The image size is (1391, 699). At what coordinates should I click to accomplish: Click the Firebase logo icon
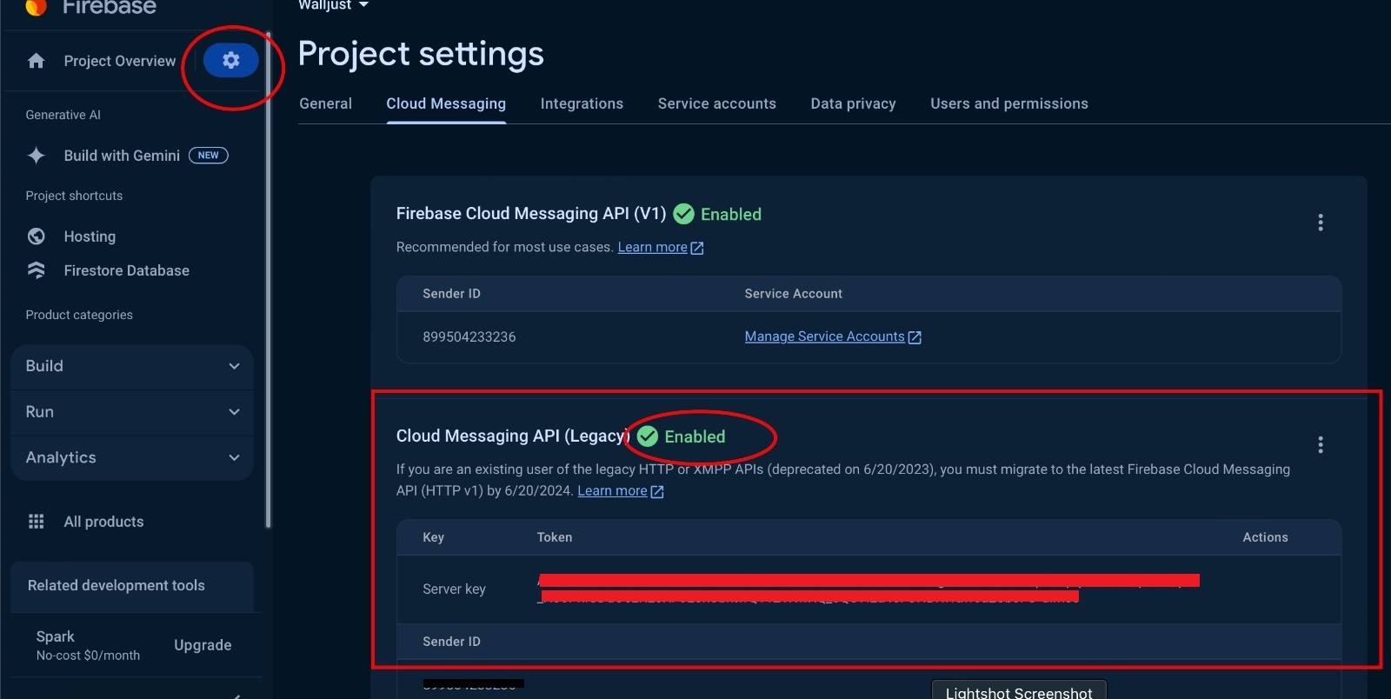click(37, 8)
